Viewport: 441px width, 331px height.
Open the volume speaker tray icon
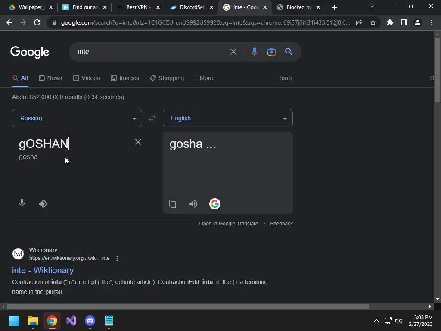click(x=399, y=321)
